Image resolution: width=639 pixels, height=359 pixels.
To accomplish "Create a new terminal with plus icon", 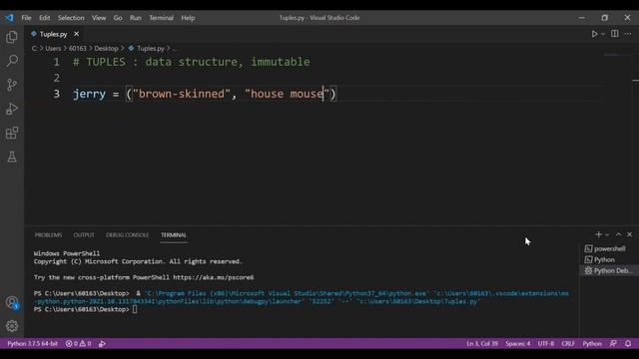I will (598, 234).
